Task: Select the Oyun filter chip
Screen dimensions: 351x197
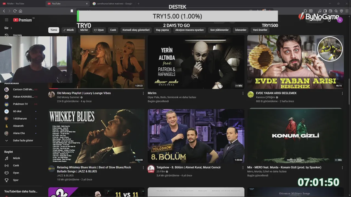Action: pos(99,30)
